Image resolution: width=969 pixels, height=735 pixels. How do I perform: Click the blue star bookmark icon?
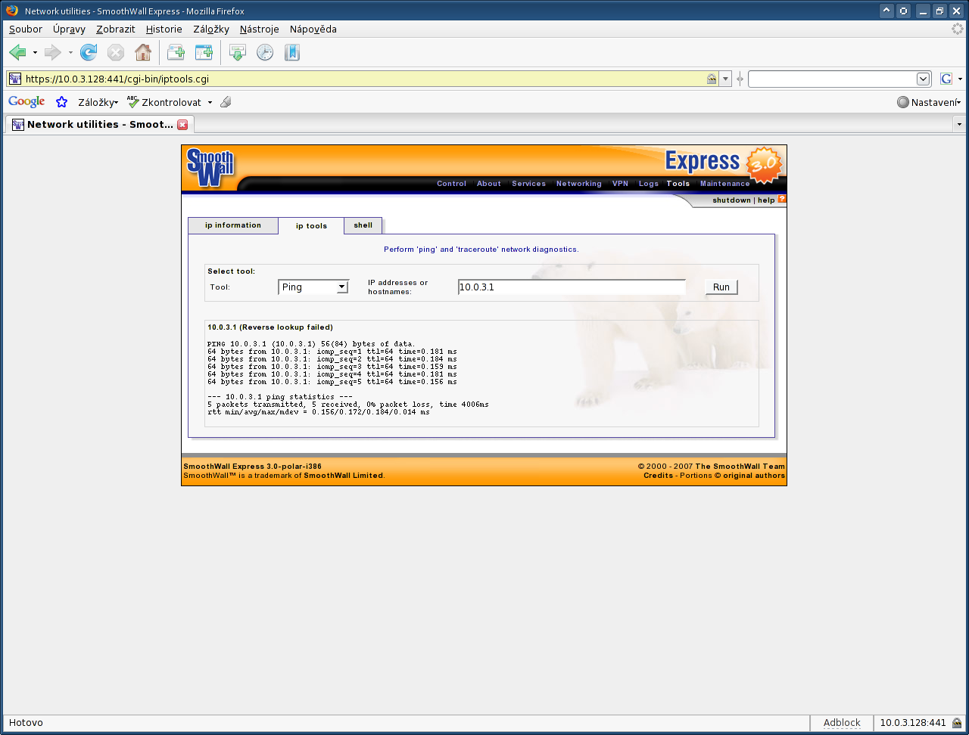click(62, 102)
